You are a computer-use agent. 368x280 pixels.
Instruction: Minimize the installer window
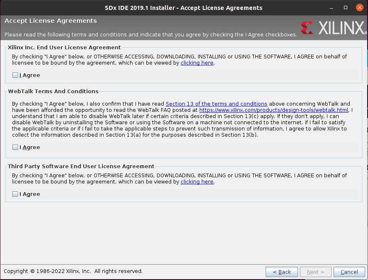click(x=332, y=7)
